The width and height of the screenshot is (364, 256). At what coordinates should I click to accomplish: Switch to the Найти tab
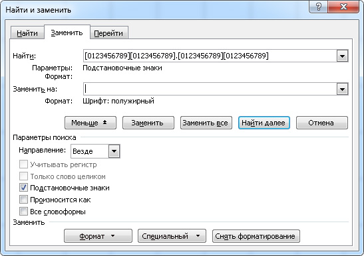coord(27,33)
